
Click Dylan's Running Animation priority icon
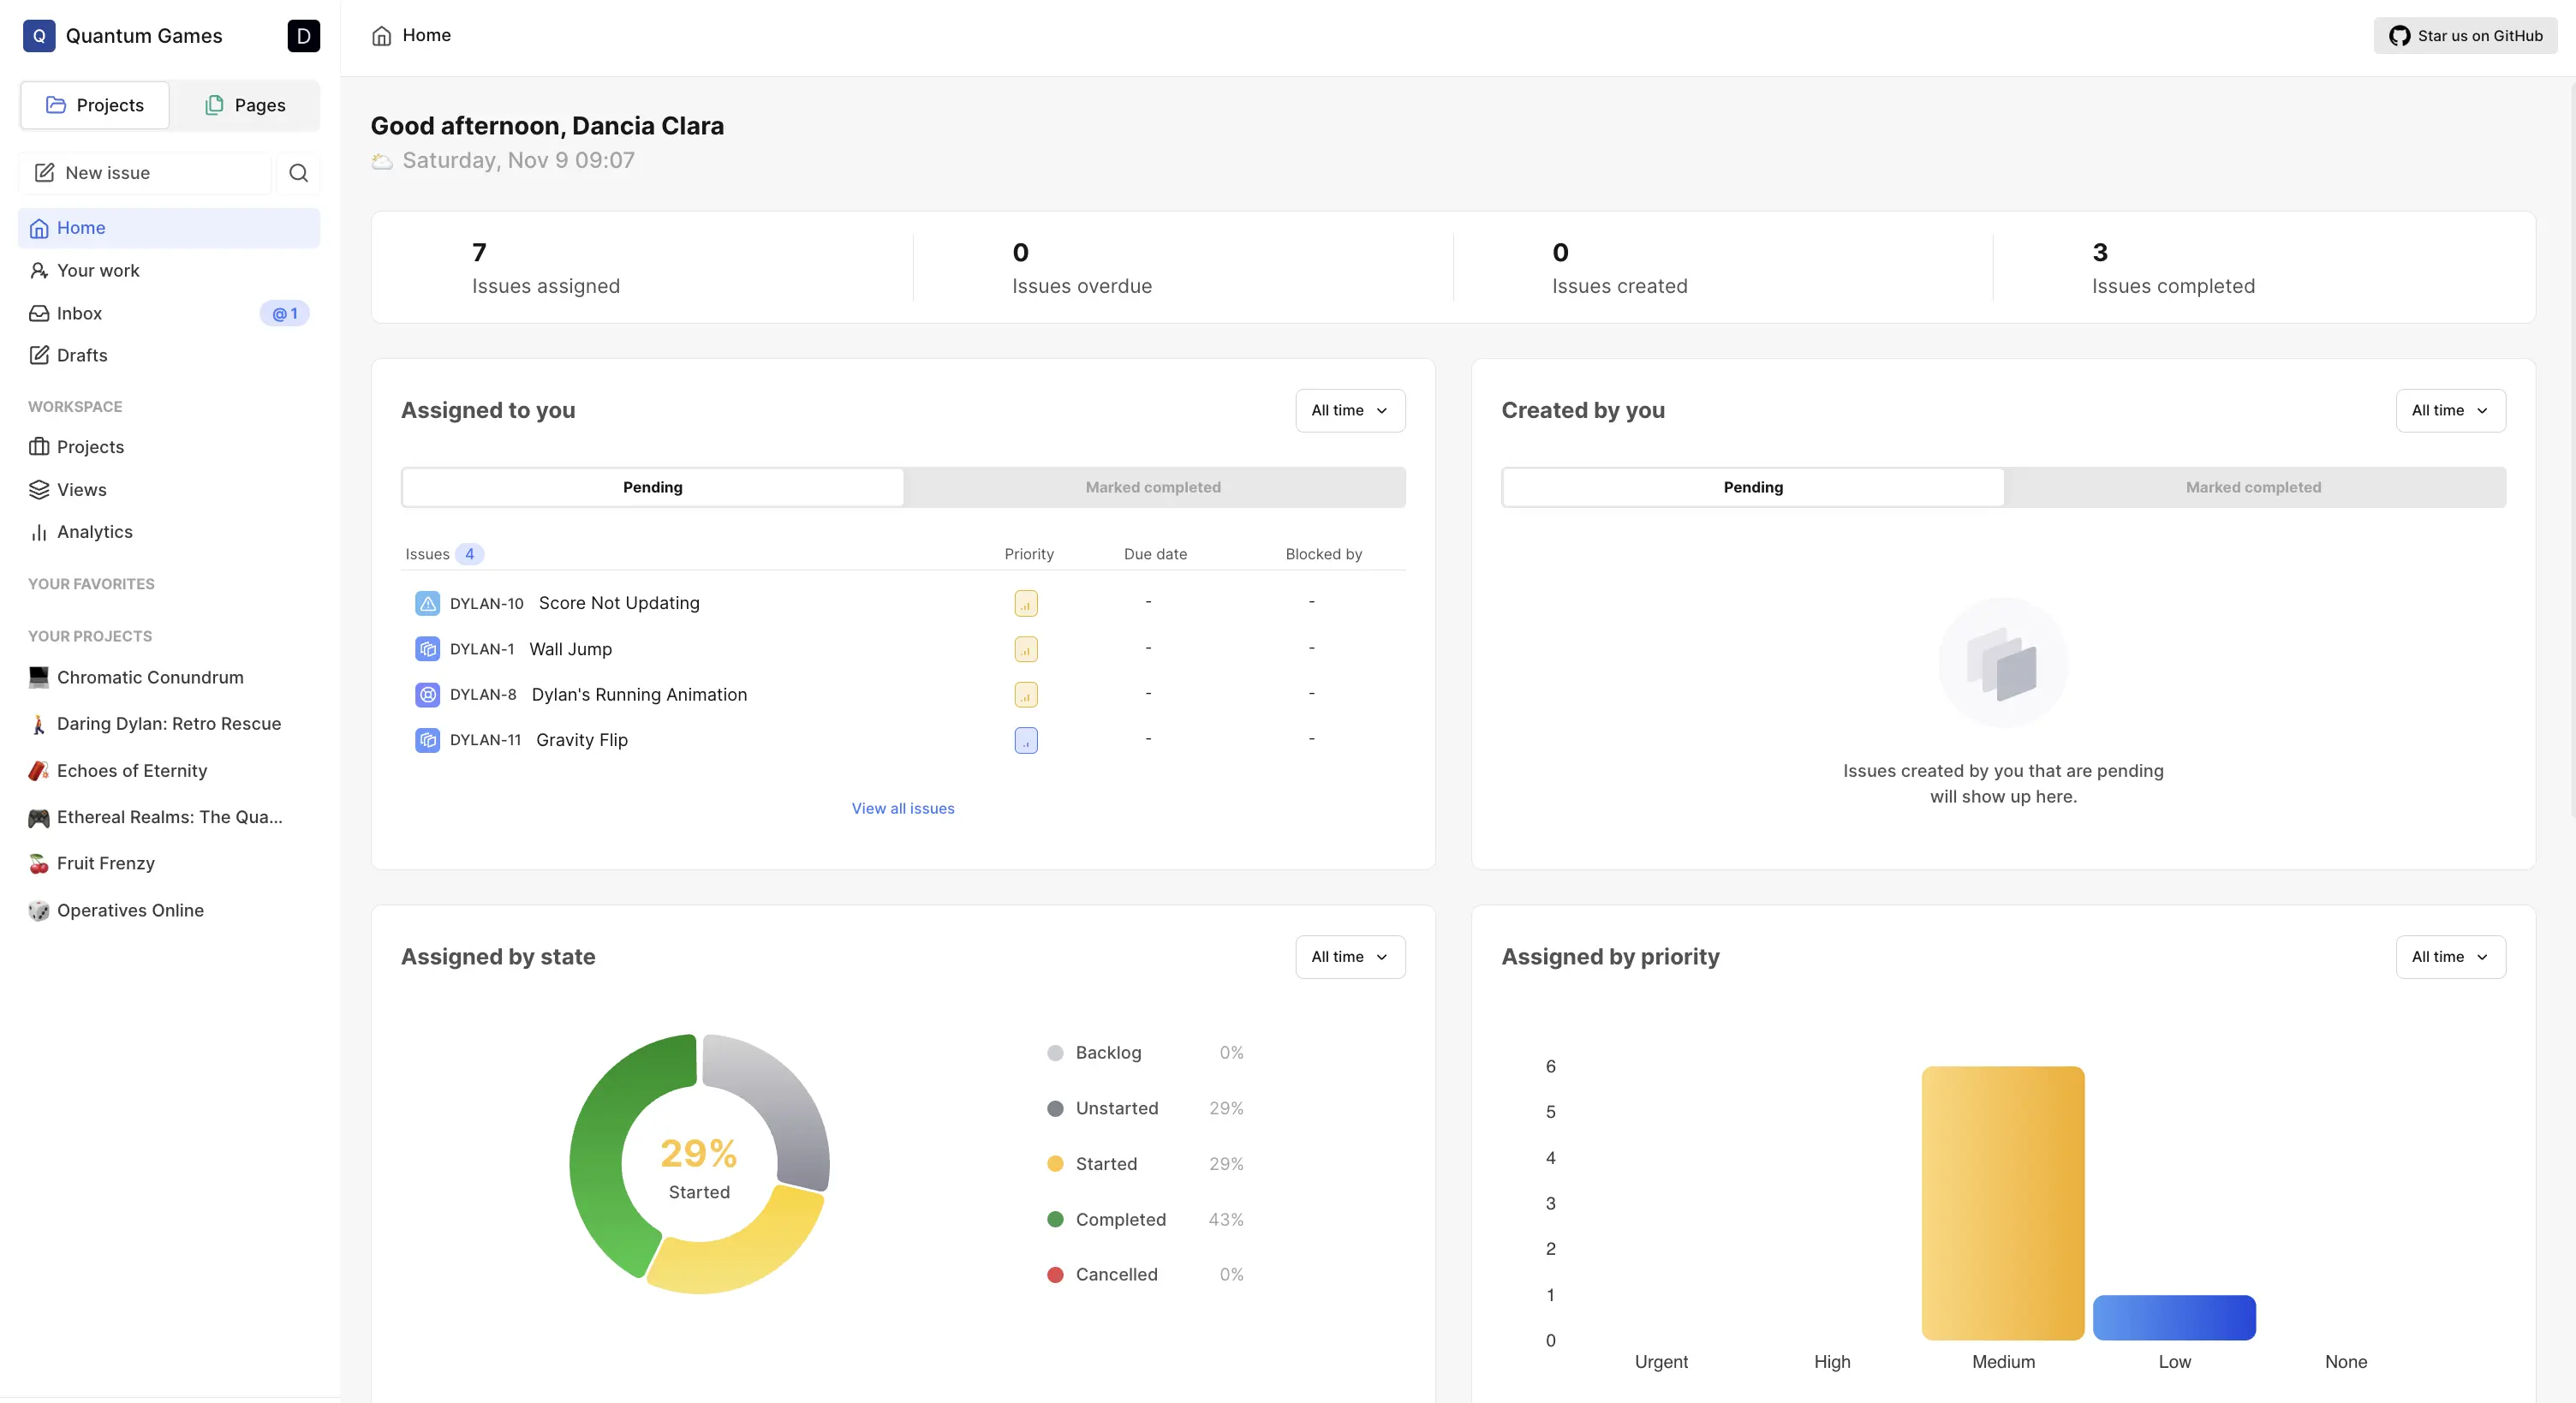tap(1026, 694)
